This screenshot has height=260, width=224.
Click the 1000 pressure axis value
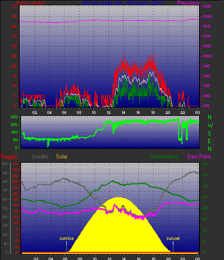207,56
